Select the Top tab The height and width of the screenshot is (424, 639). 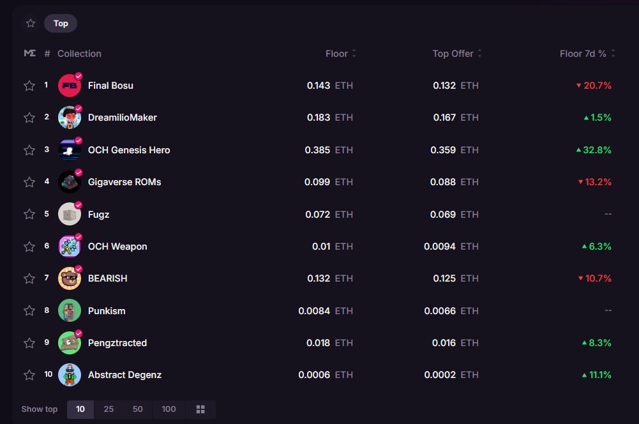point(60,23)
